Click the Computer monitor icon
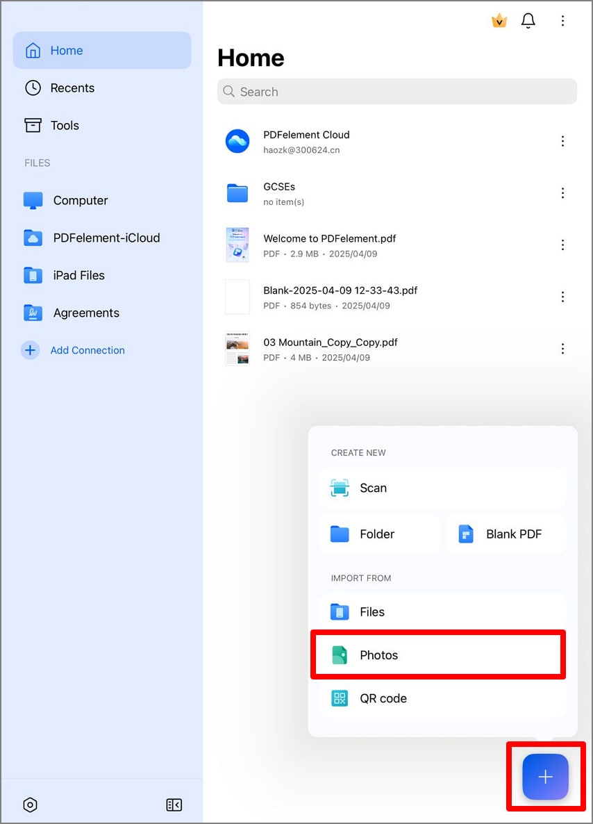The width and height of the screenshot is (593, 824). pyautogui.click(x=33, y=200)
